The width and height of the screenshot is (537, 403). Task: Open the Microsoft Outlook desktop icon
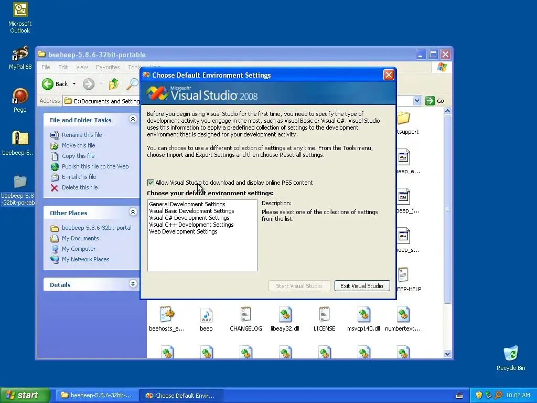(x=20, y=17)
